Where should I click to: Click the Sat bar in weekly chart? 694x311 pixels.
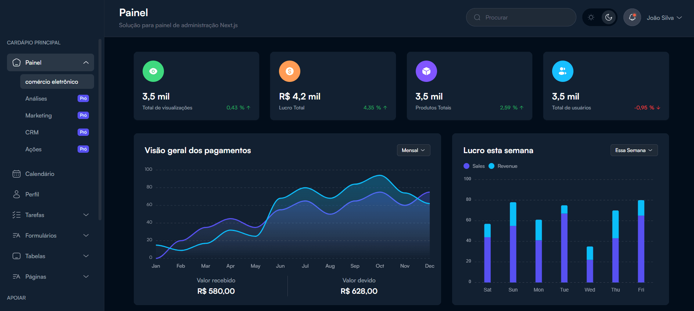tap(487, 253)
